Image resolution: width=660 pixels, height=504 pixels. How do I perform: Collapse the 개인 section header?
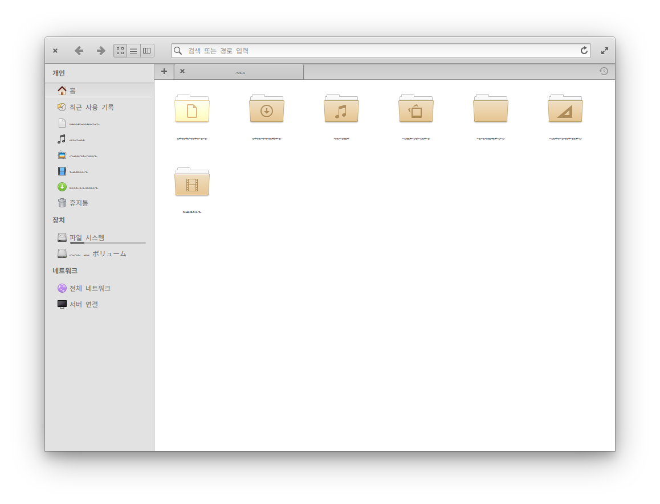point(59,73)
